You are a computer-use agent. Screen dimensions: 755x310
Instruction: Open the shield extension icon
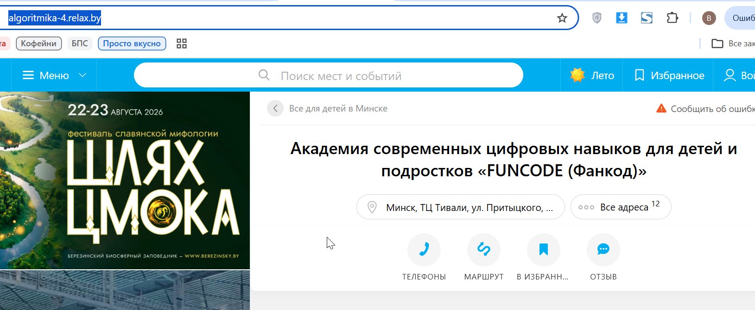(x=597, y=18)
